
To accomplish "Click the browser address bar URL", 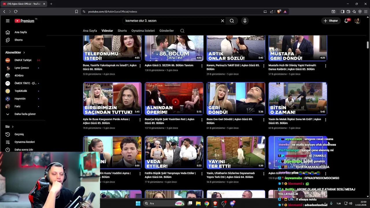I will point(113,12).
